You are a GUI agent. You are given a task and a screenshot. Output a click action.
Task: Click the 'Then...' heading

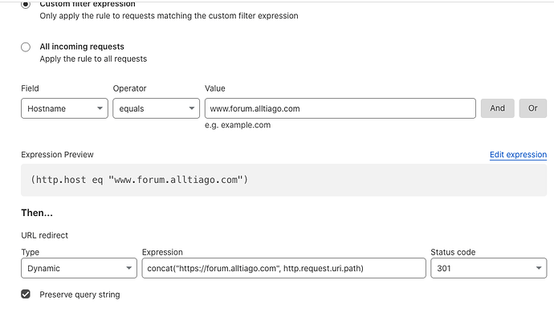click(37, 213)
